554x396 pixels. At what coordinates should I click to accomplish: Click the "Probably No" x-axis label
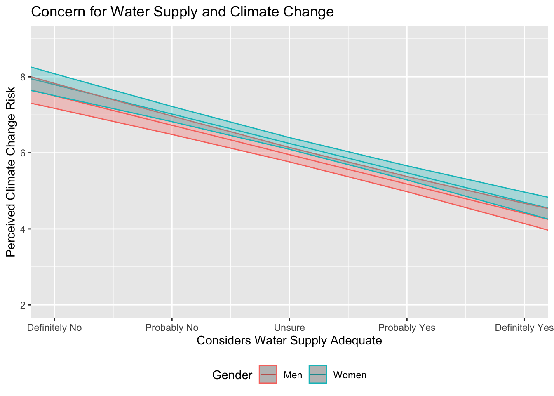coord(172,328)
